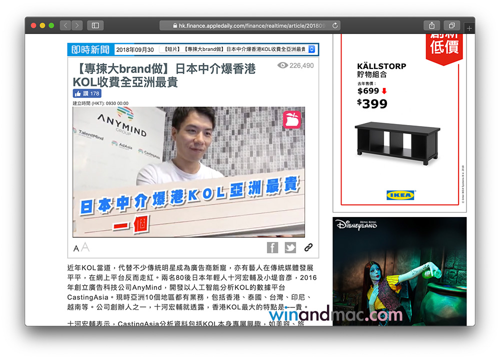
Task: Switch to the smaller font size A
Action: 76,248
